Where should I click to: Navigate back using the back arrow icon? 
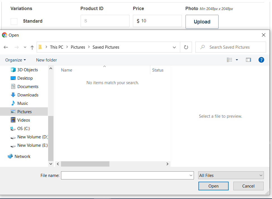(6, 47)
